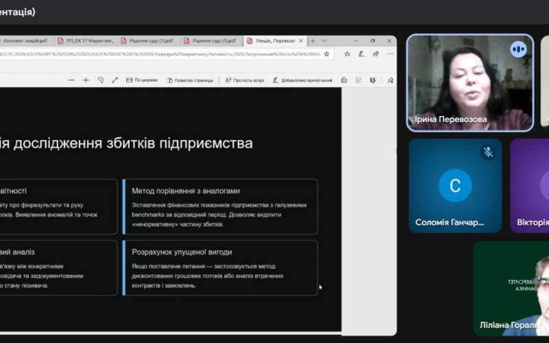The image size is (549, 343).
Task: Print the PDF document
Action: (344, 80)
